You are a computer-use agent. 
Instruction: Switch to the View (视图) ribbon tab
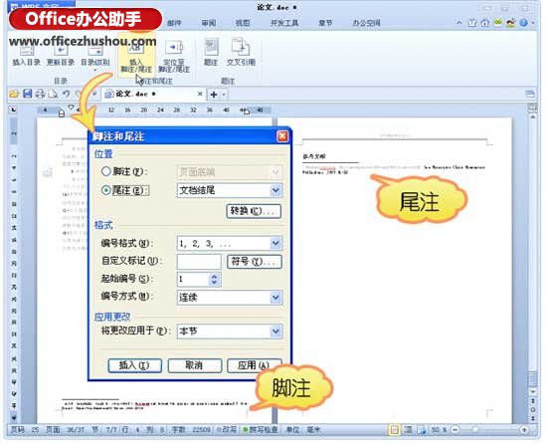243,23
